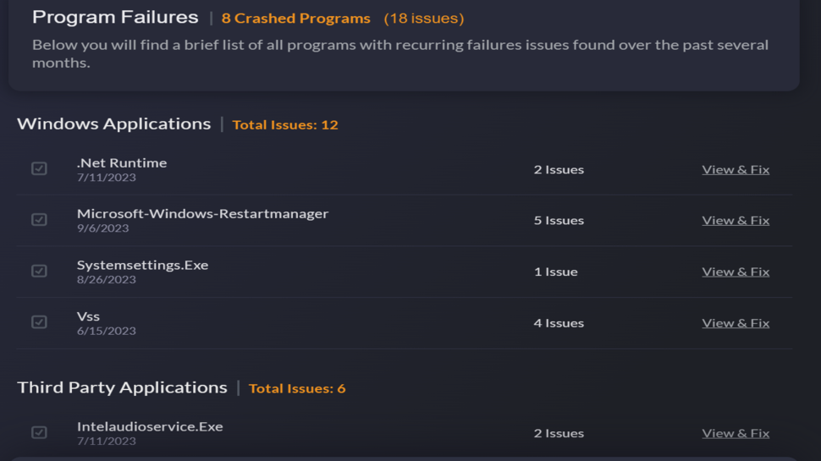Click the Vss program name
The image size is (821, 461).
tap(88, 316)
